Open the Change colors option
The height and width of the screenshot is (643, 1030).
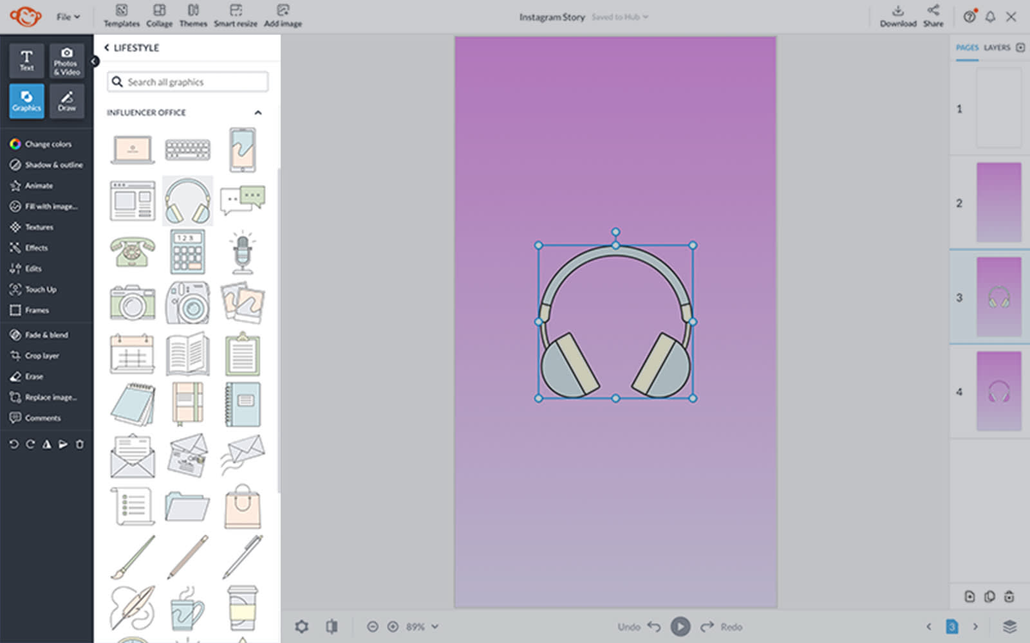pos(48,144)
